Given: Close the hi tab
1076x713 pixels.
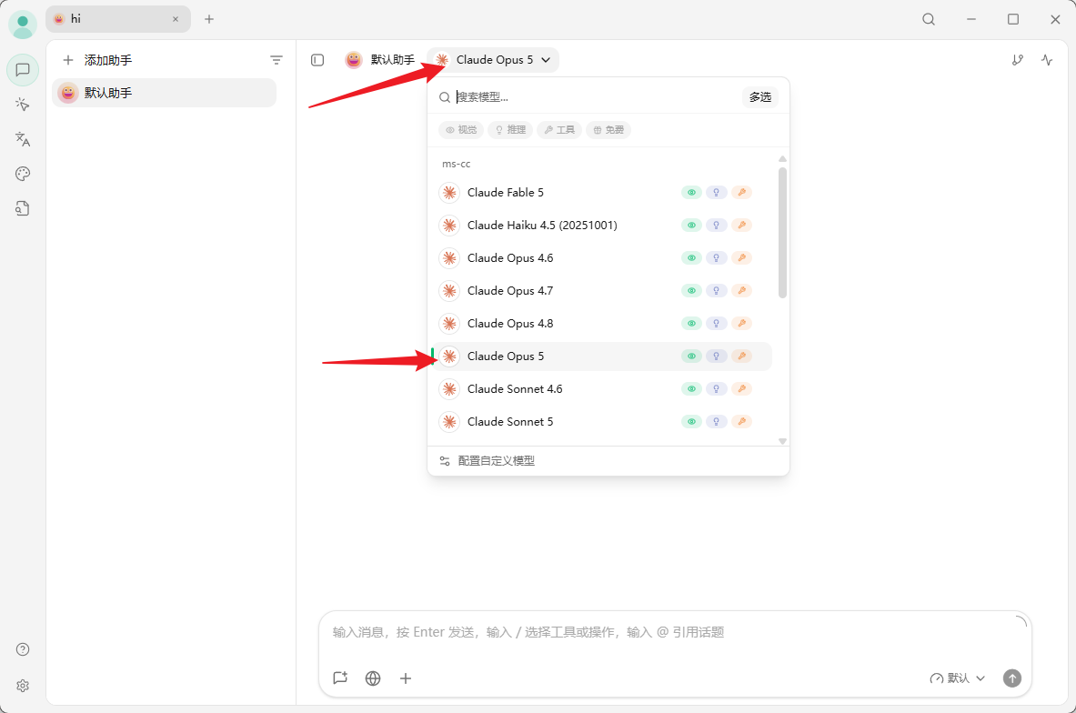Looking at the screenshot, I should coord(176,19).
